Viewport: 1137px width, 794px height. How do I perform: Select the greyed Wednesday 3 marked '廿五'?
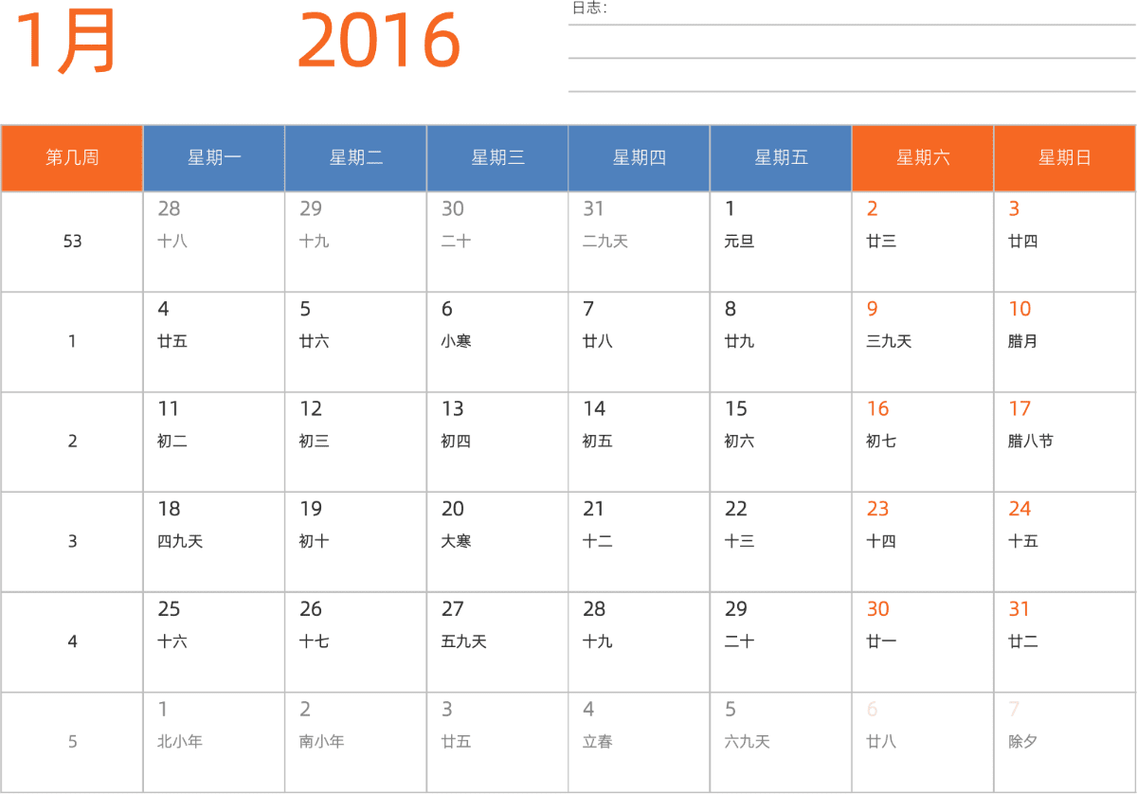tap(497, 743)
